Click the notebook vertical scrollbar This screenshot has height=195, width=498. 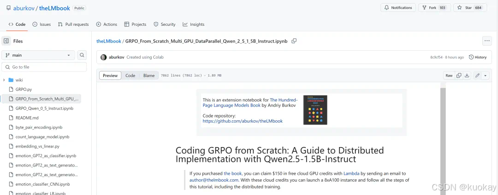pos(443,142)
